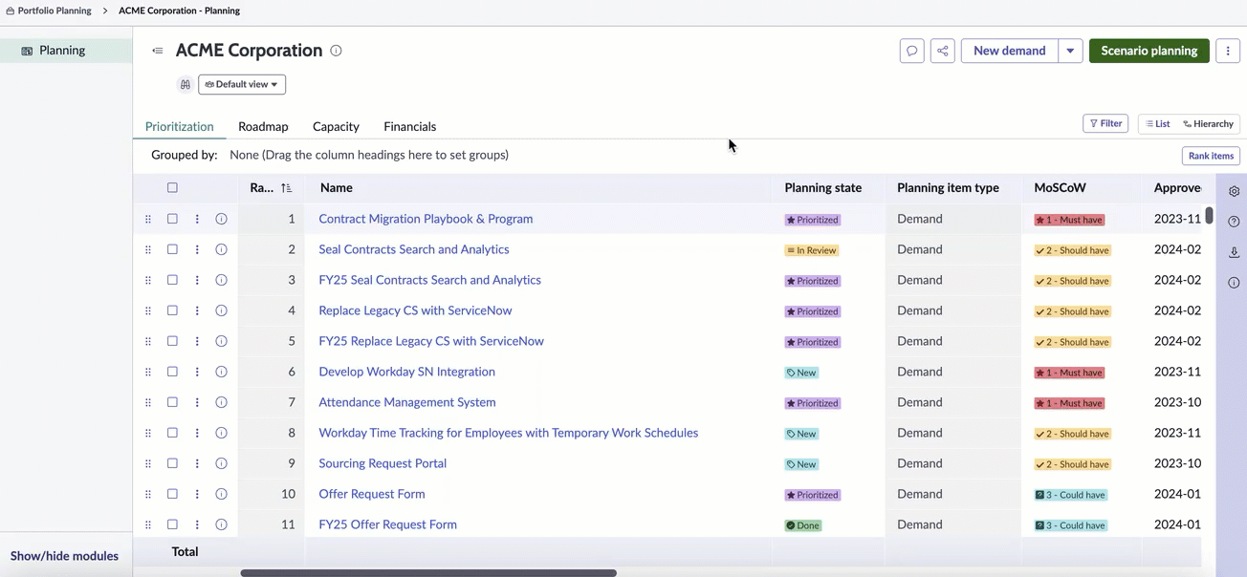Click the Planning item type column header
The image size is (1247, 577).
948,188
